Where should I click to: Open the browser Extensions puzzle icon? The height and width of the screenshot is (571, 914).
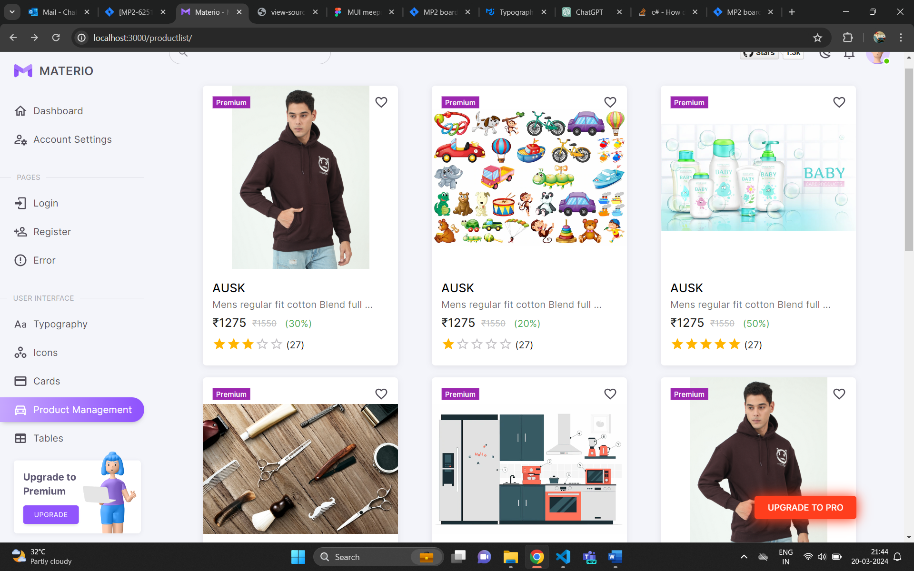coord(848,38)
